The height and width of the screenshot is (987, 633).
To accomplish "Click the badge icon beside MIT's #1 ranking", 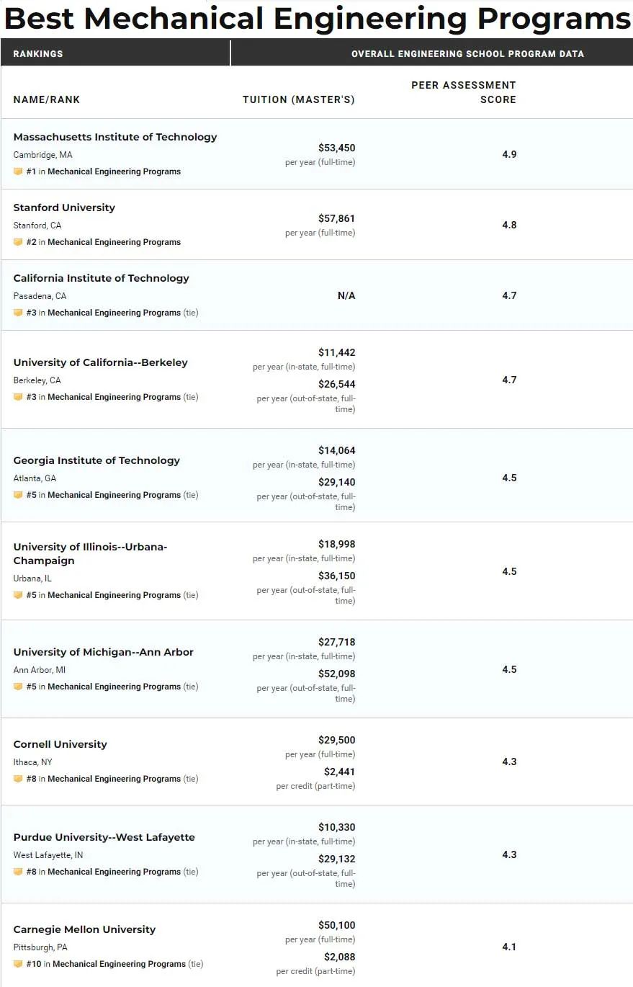I will [x=18, y=171].
